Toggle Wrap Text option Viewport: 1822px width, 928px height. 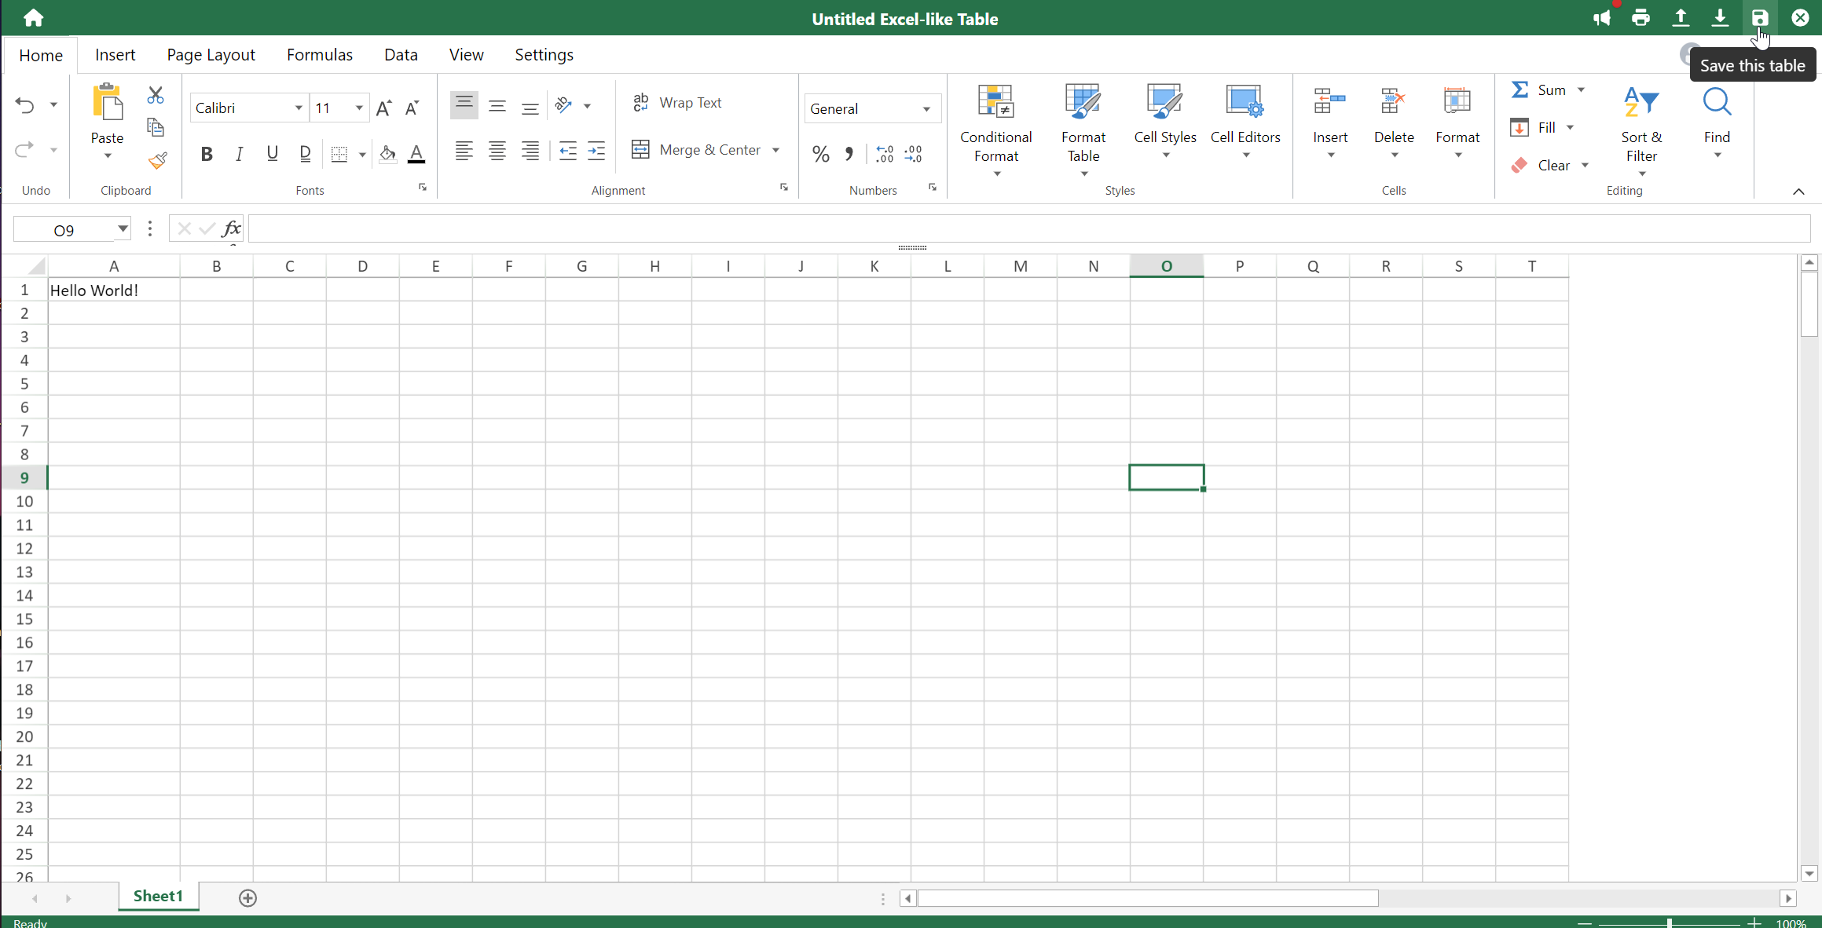tap(677, 103)
